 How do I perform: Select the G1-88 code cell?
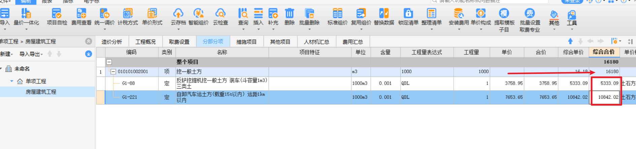132,83
